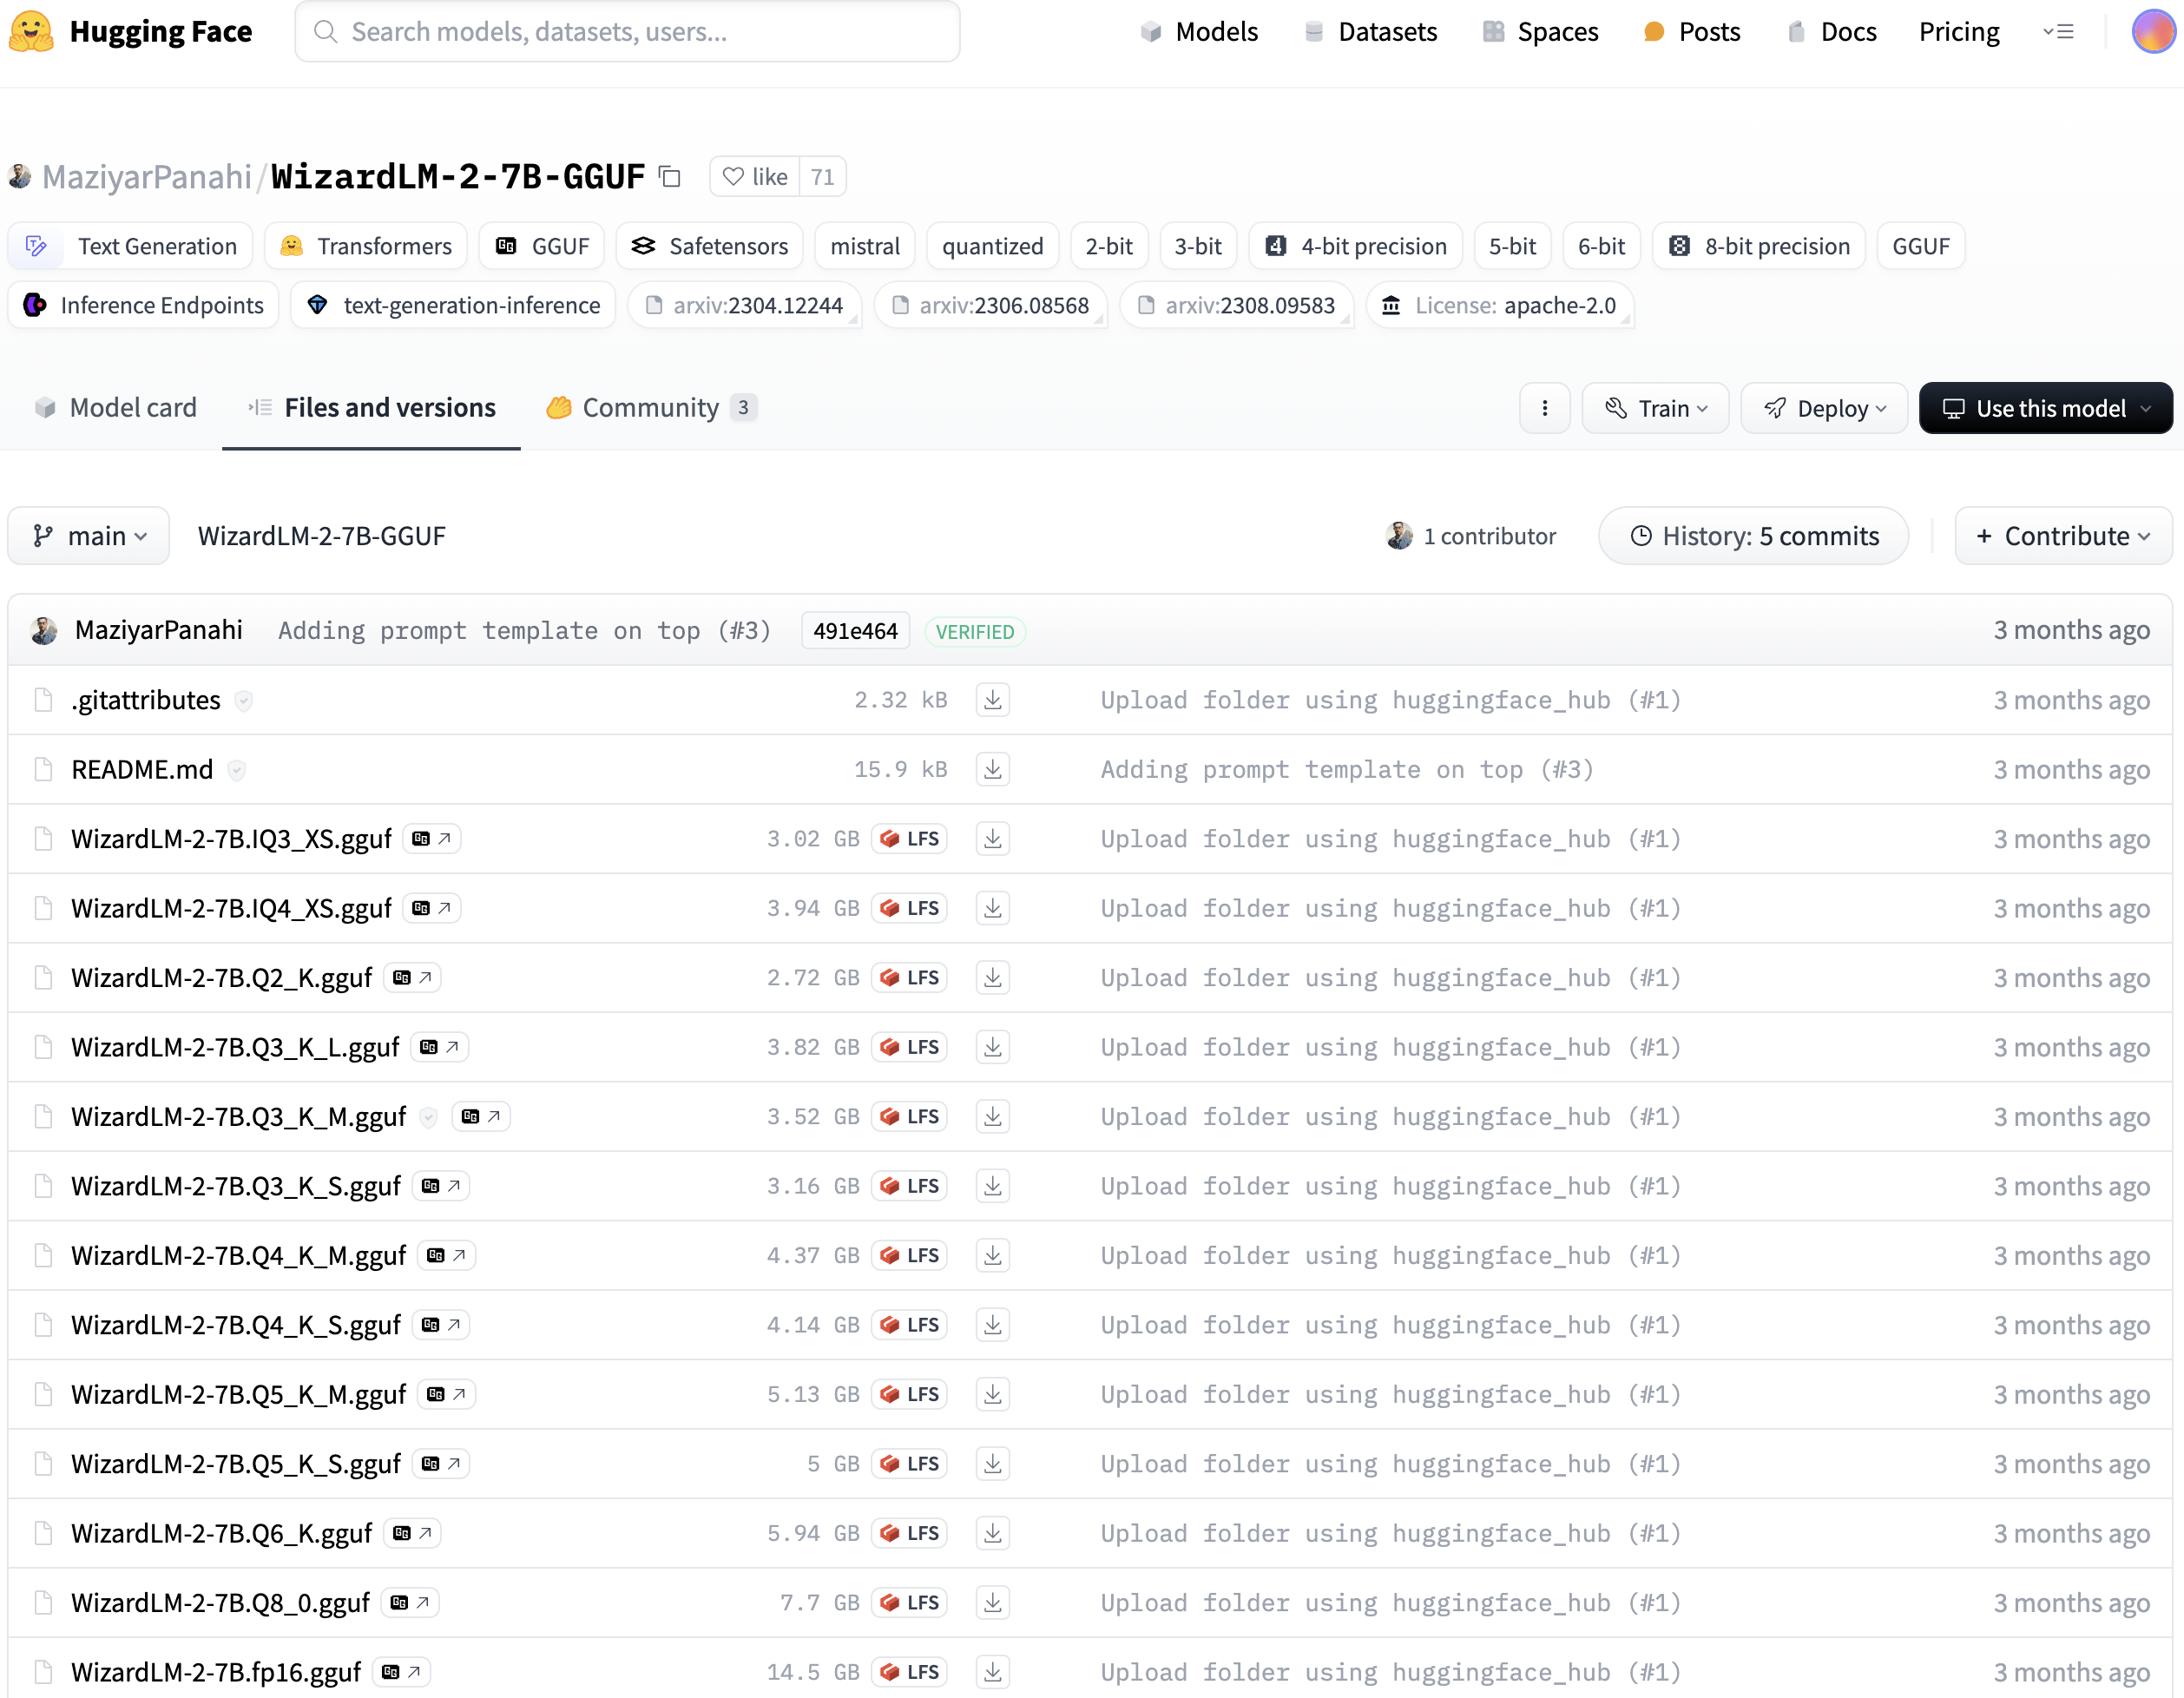2184x1698 pixels.
Task: Click the 4-bit precision tag
Action: [x=1355, y=246]
